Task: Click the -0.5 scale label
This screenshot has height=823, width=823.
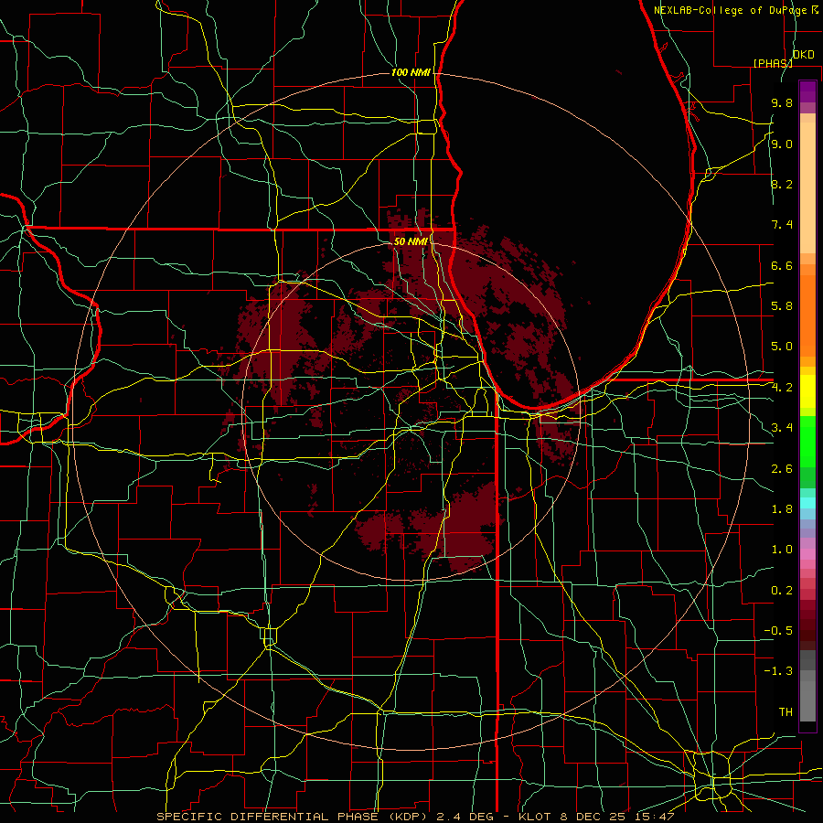Action: click(x=778, y=631)
